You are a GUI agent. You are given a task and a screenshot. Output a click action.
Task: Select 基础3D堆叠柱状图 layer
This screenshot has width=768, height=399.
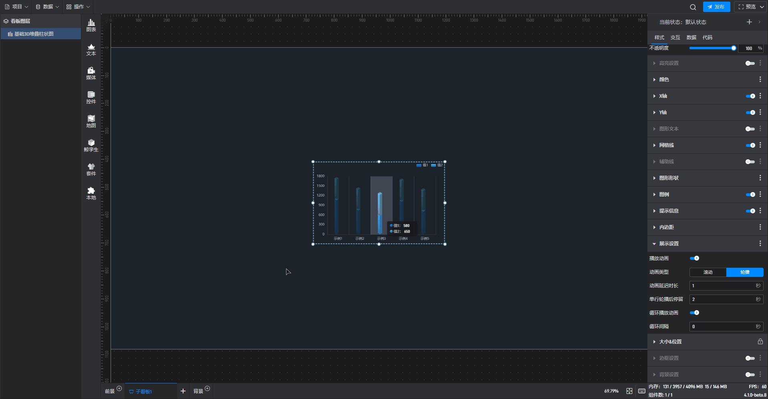[40, 34]
